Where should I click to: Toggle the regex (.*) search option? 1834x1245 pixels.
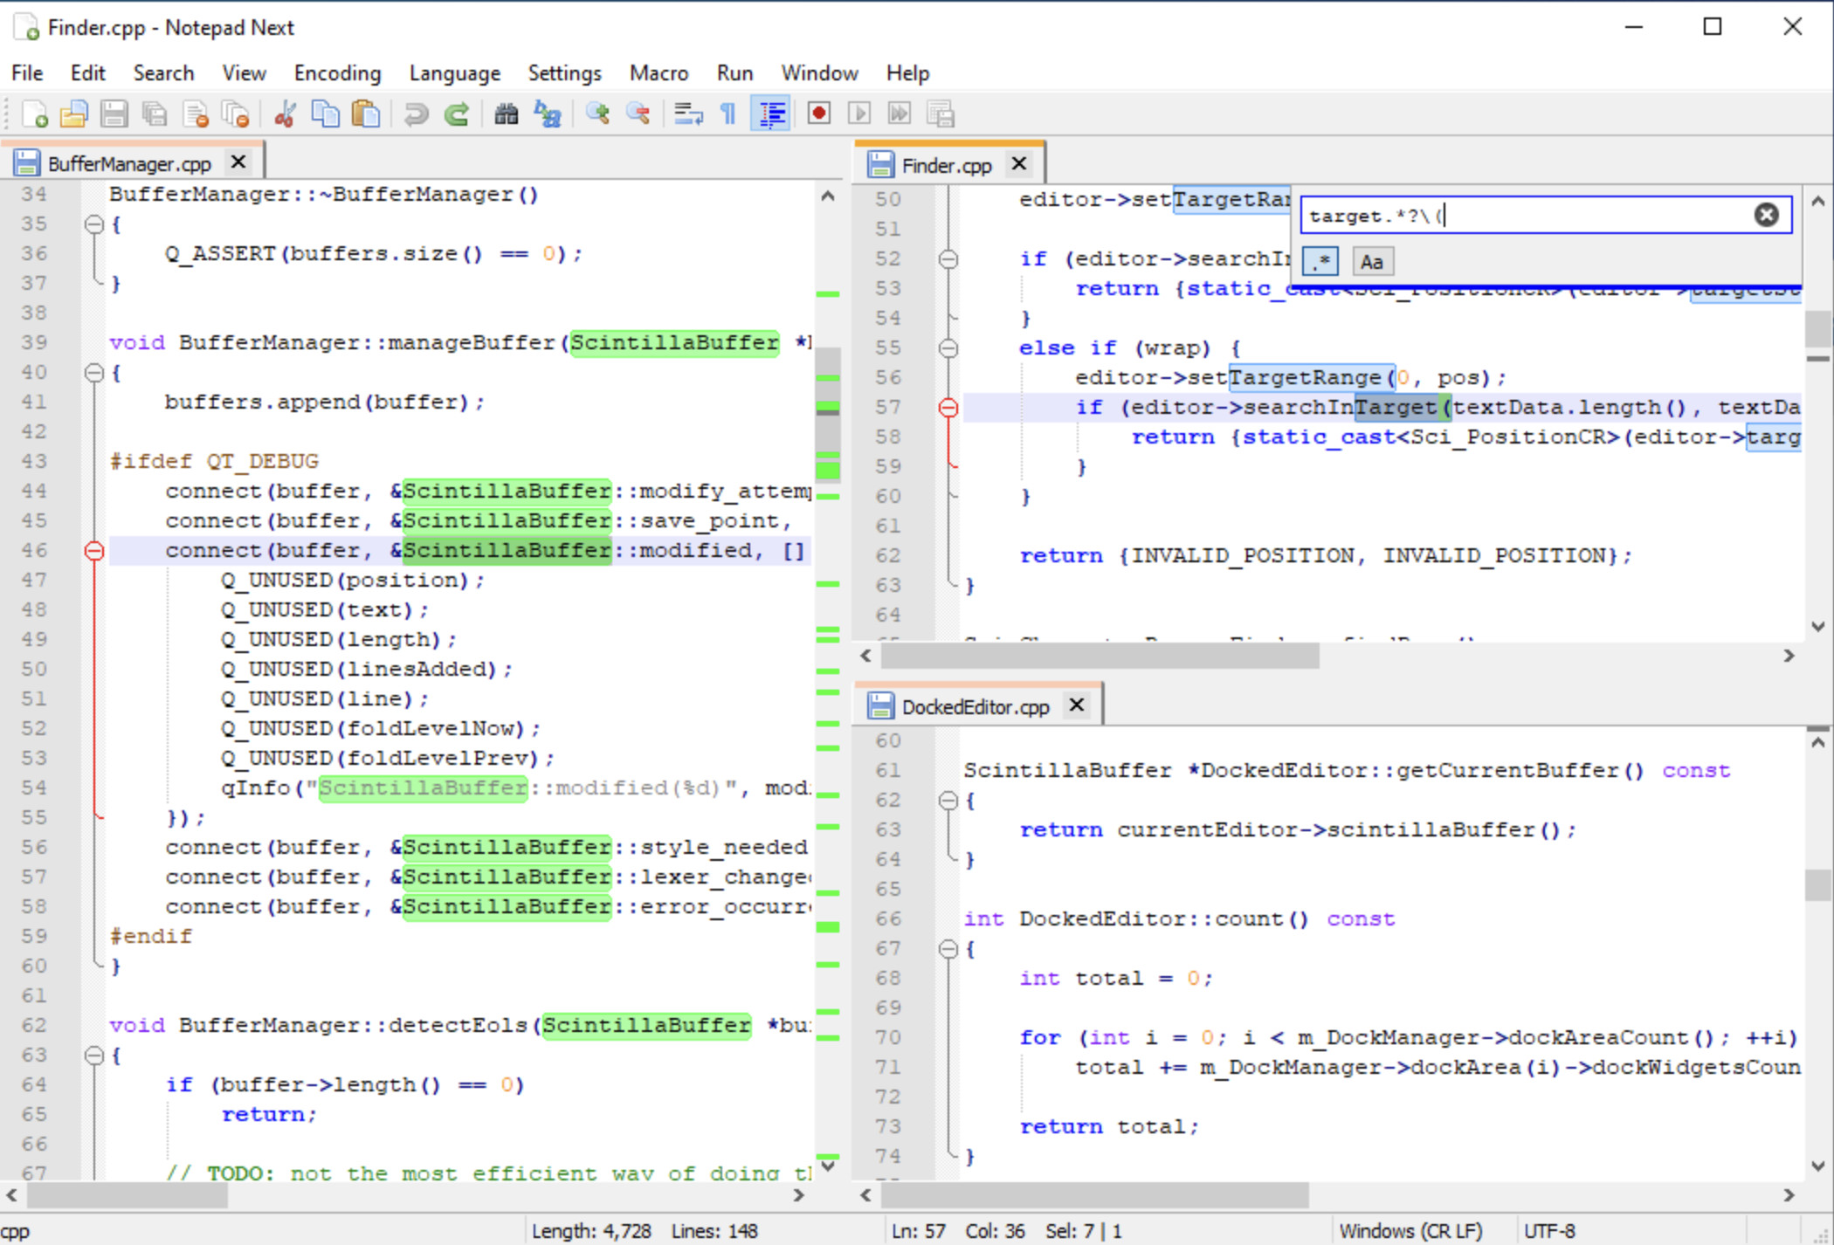coord(1320,261)
